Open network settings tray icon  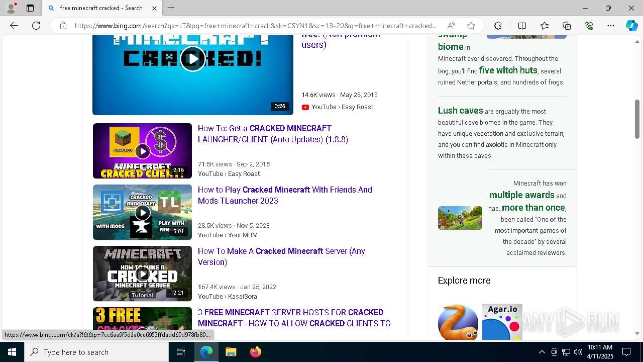(566, 352)
